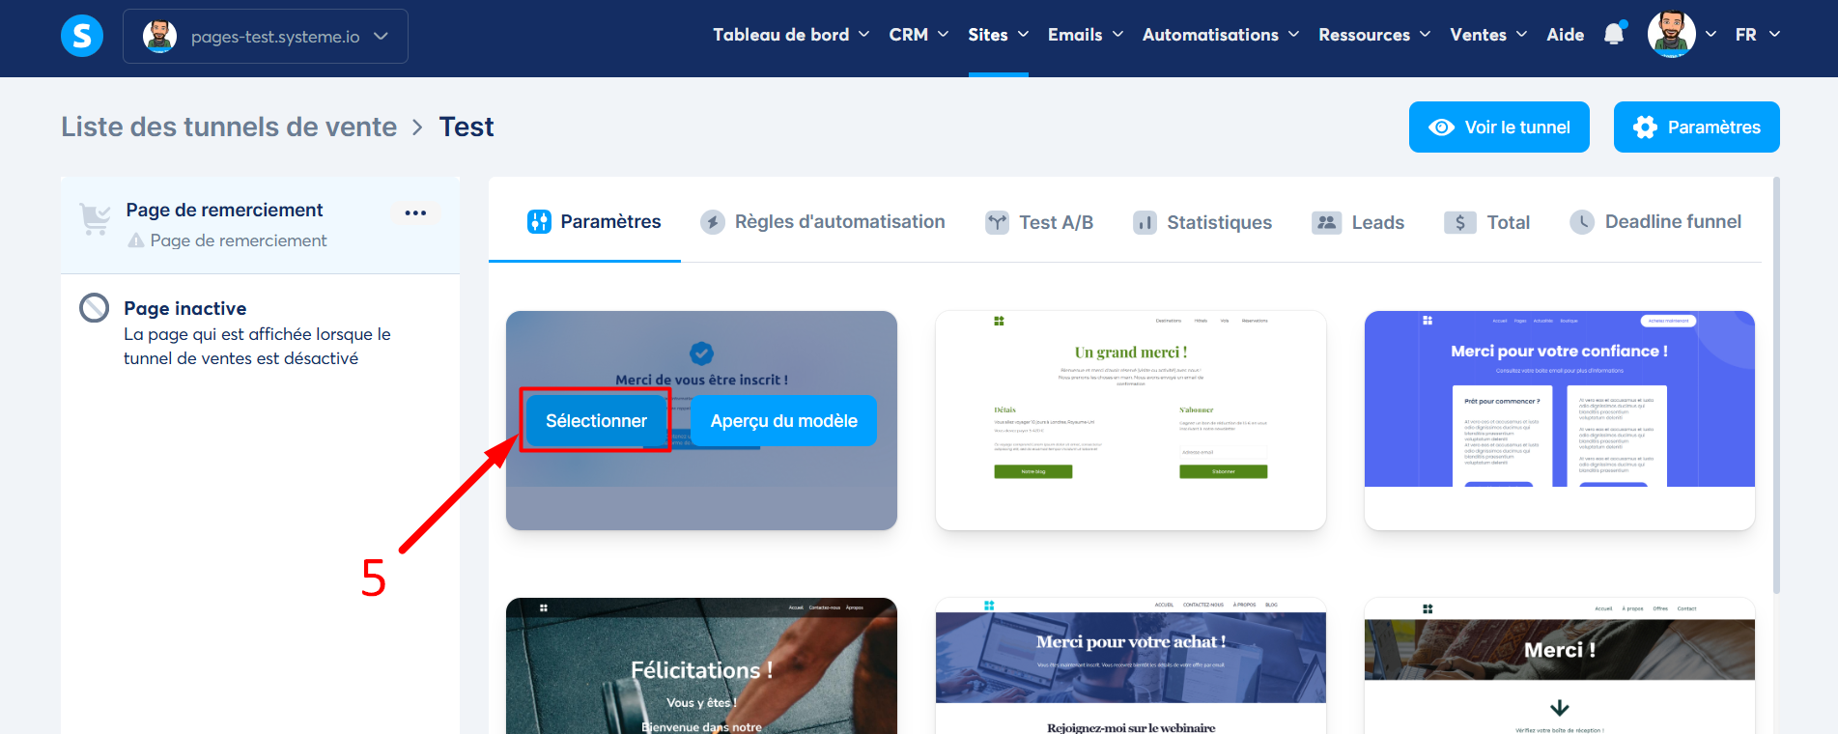Choose the Merci pour votre confiance template
1838x734 pixels.
(x=1559, y=420)
